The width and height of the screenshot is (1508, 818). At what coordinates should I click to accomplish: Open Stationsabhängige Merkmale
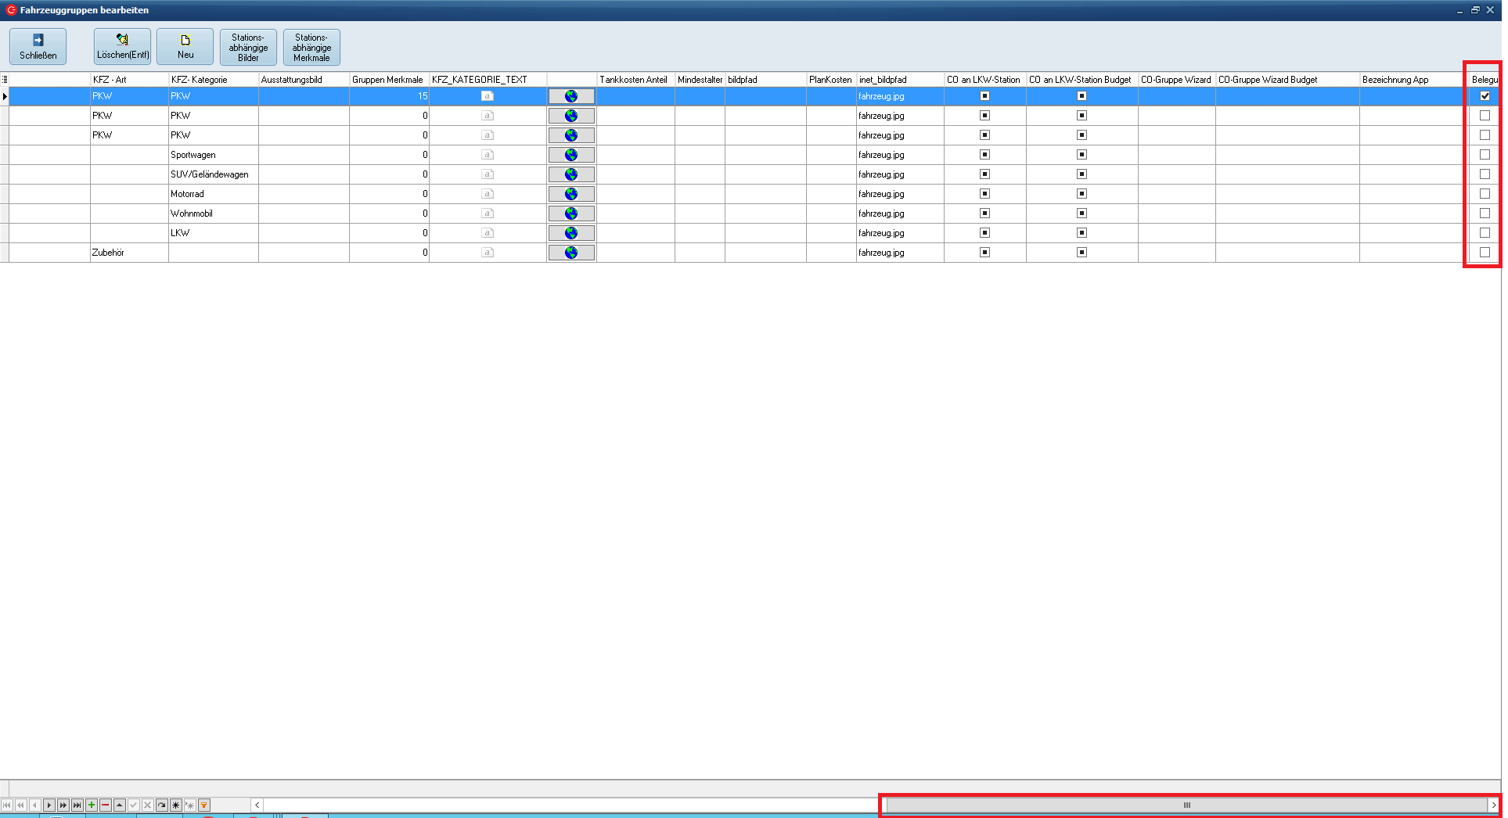point(311,47)
